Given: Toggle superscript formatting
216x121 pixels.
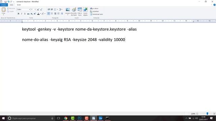Looking at the screenshot, I should [x=35, y=14].
